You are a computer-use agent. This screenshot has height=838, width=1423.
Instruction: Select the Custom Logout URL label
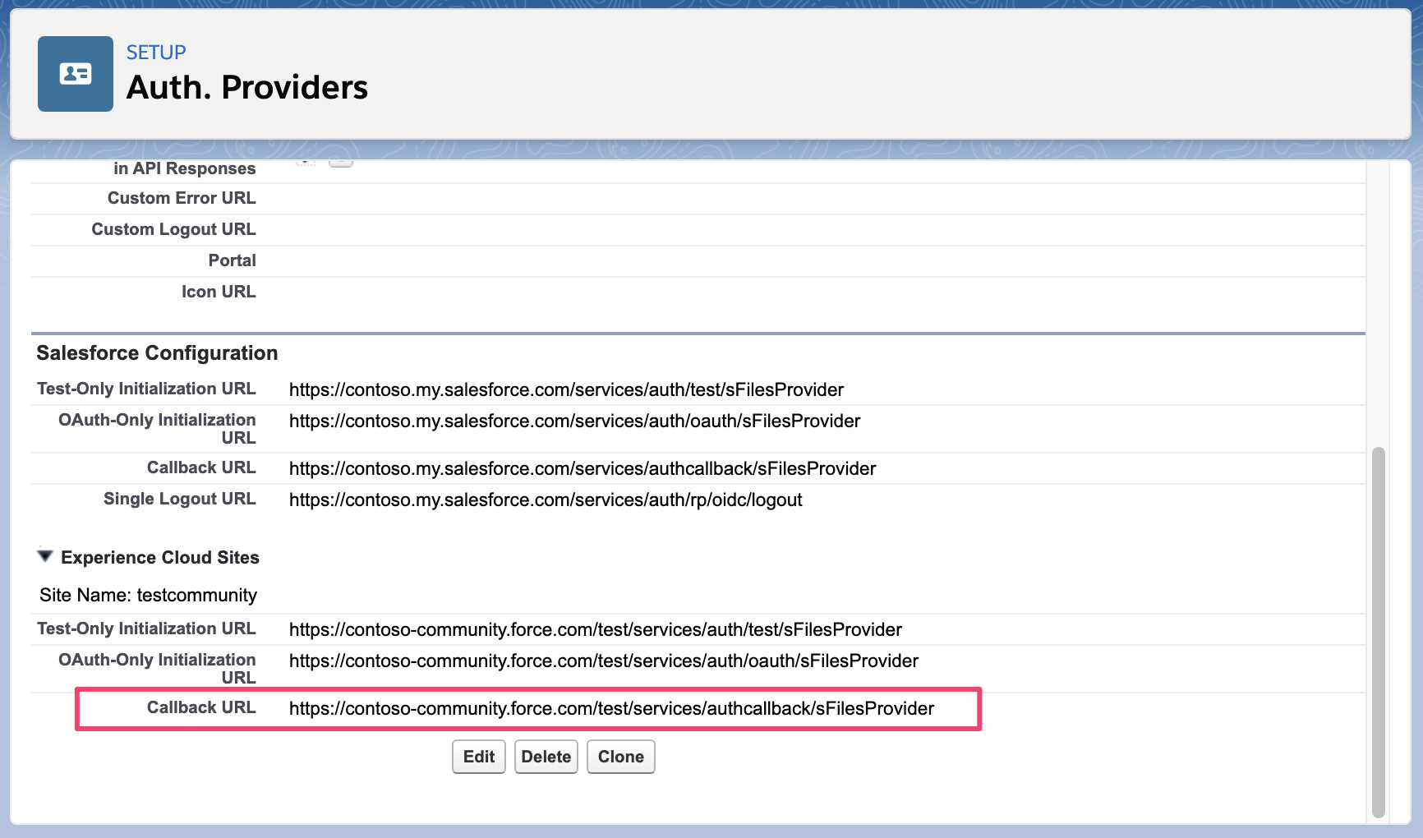pyautogui.click(x=173, y=229)
